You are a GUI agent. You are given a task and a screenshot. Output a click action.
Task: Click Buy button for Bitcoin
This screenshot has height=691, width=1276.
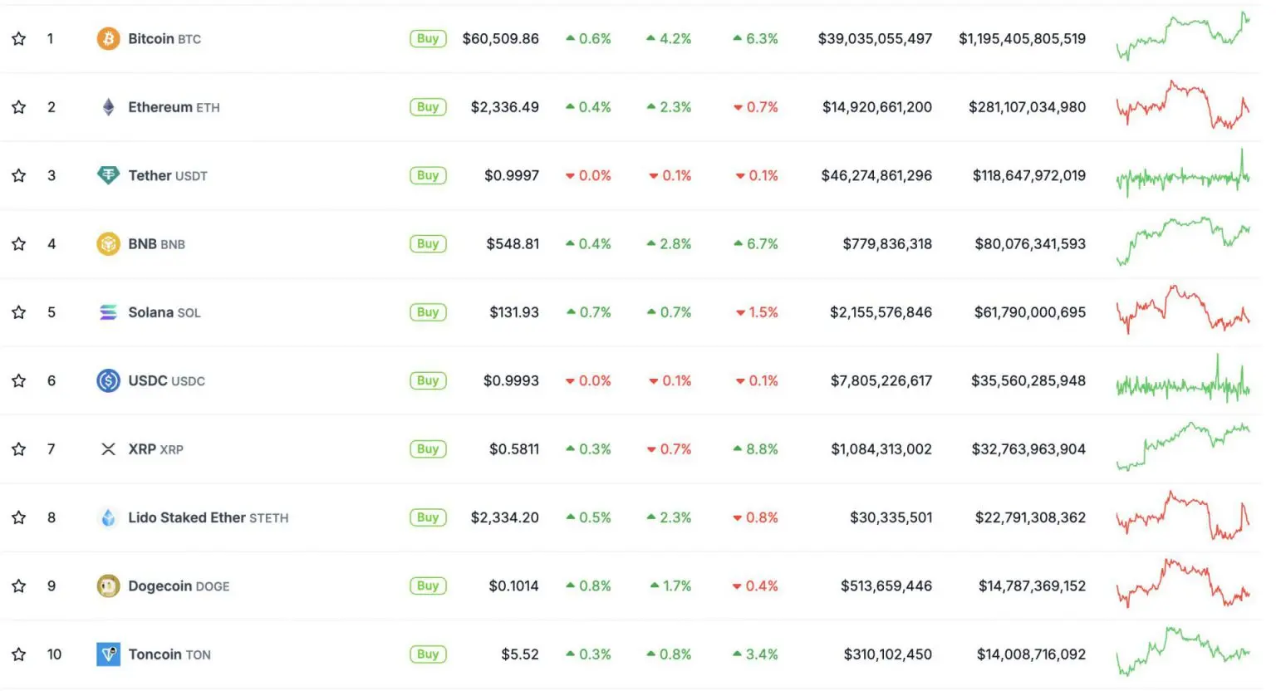(x=428, y=38)
